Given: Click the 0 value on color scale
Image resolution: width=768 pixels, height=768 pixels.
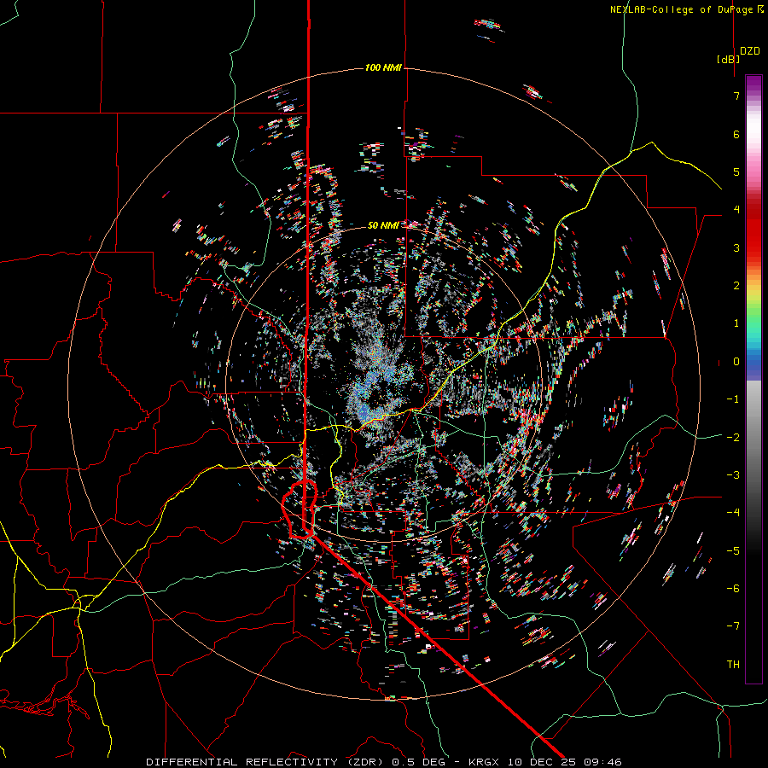Looking at the screenshot, I should pyautogui.click(x=736, y=362).
